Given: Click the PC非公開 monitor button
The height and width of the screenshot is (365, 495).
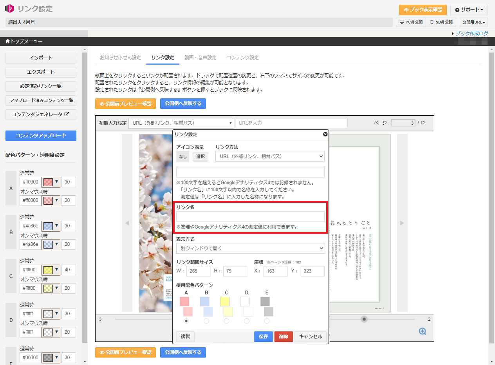Looking at the screenshot, I should [411, 22].
